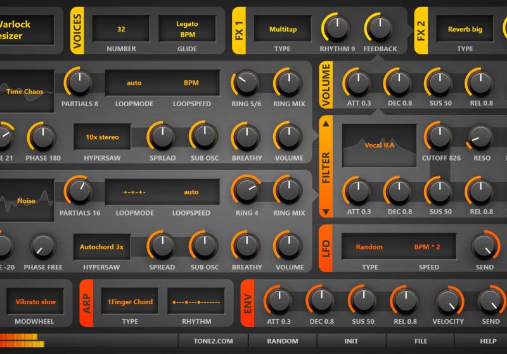Select the +-+-+- loopmode in oscillator two
Image resolution: width=507 pixels, height=354 pixels.
pos(134,192)
